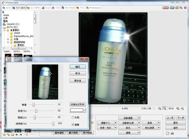The height and width of the screenshot is (139, 189).
Task: Switch to the 相片編修 editor tab
Action: click(19, 8)
